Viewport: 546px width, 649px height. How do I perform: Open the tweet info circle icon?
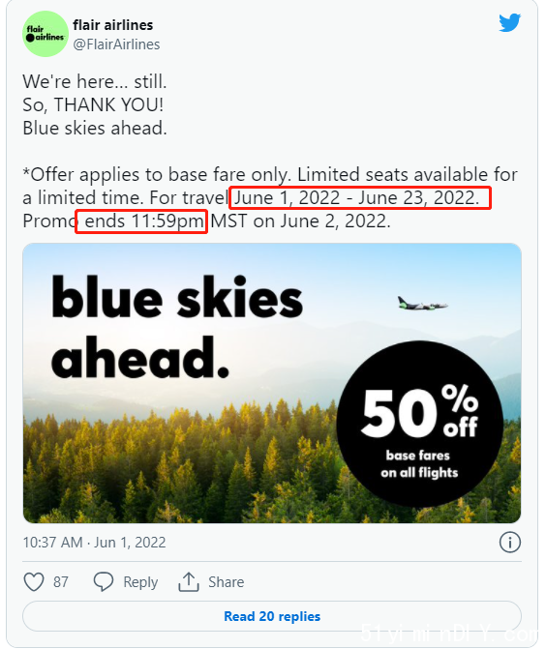pos(509,543)
